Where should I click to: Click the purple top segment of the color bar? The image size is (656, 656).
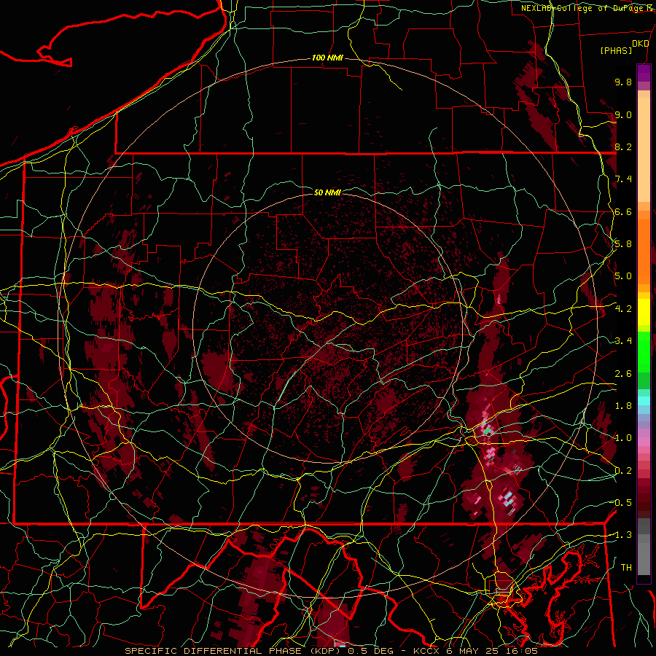(644, 73)
